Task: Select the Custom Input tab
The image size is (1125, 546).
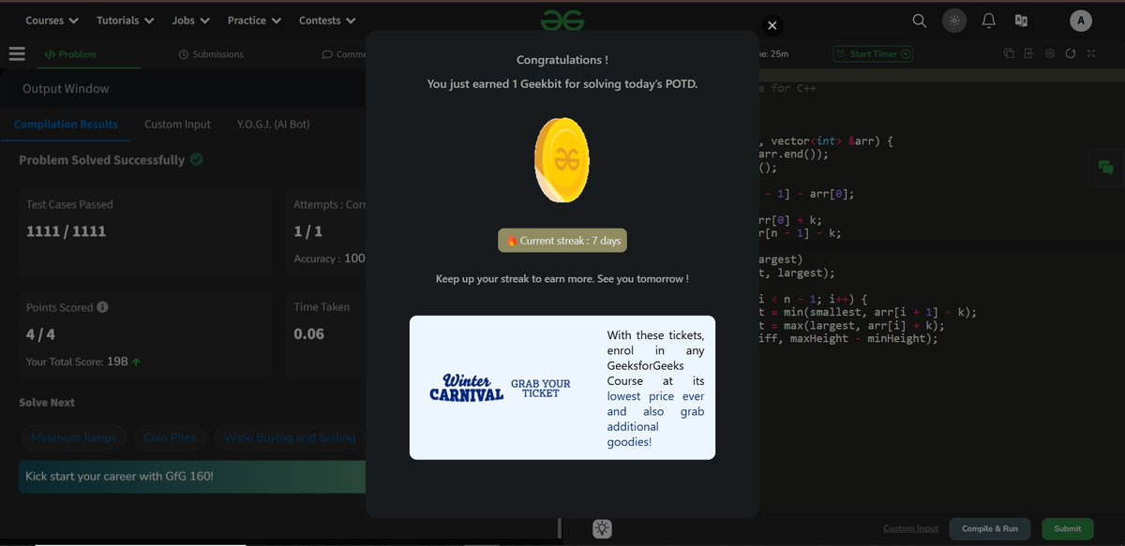Action: pos(177,125)
